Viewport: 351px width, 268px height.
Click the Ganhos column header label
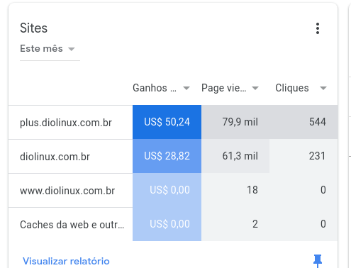point(155,88)
